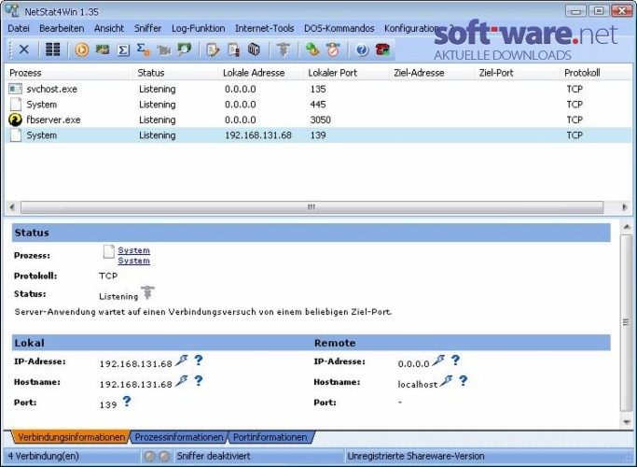Image resolution: width=637 pixels, height=467 pixels.
Task: Click the red telephone toolbar icon
Action: point(382,50)
